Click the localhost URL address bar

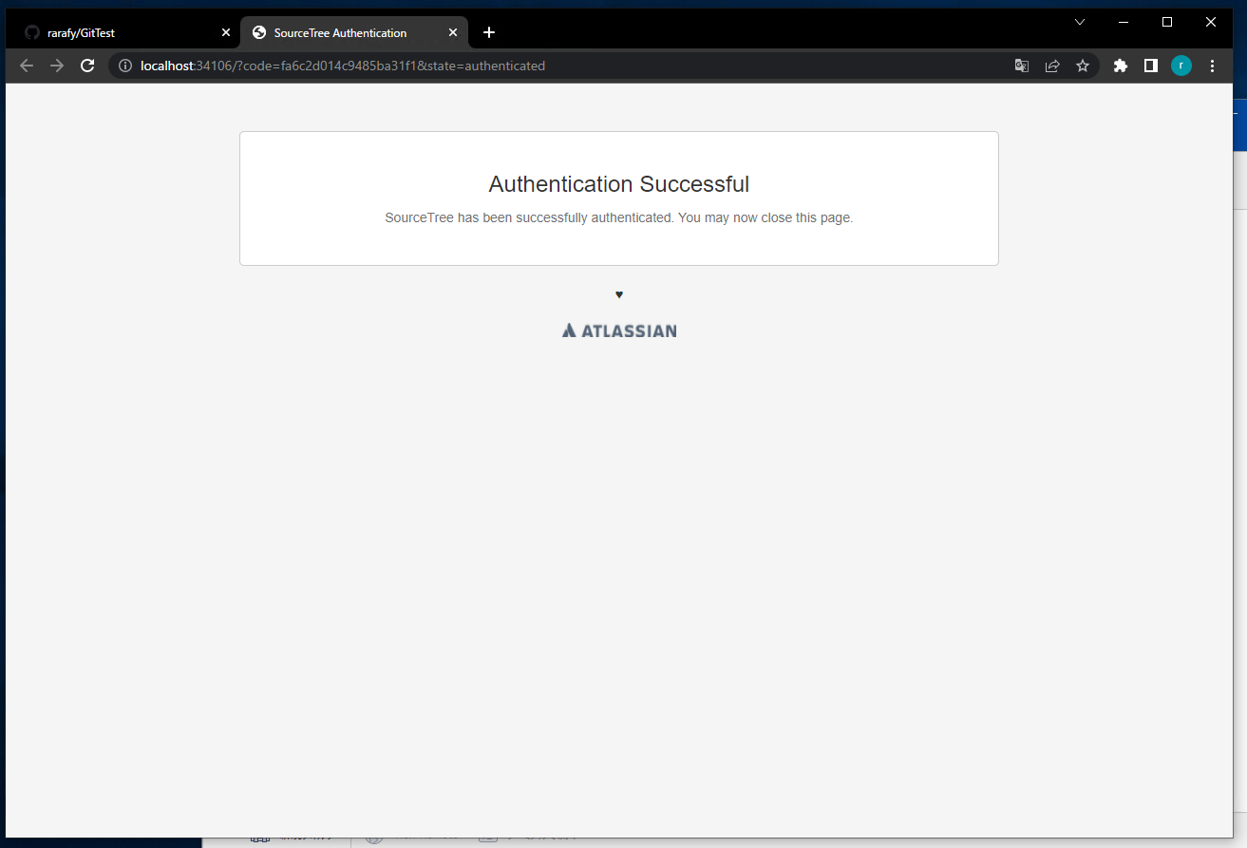(475, 66)
